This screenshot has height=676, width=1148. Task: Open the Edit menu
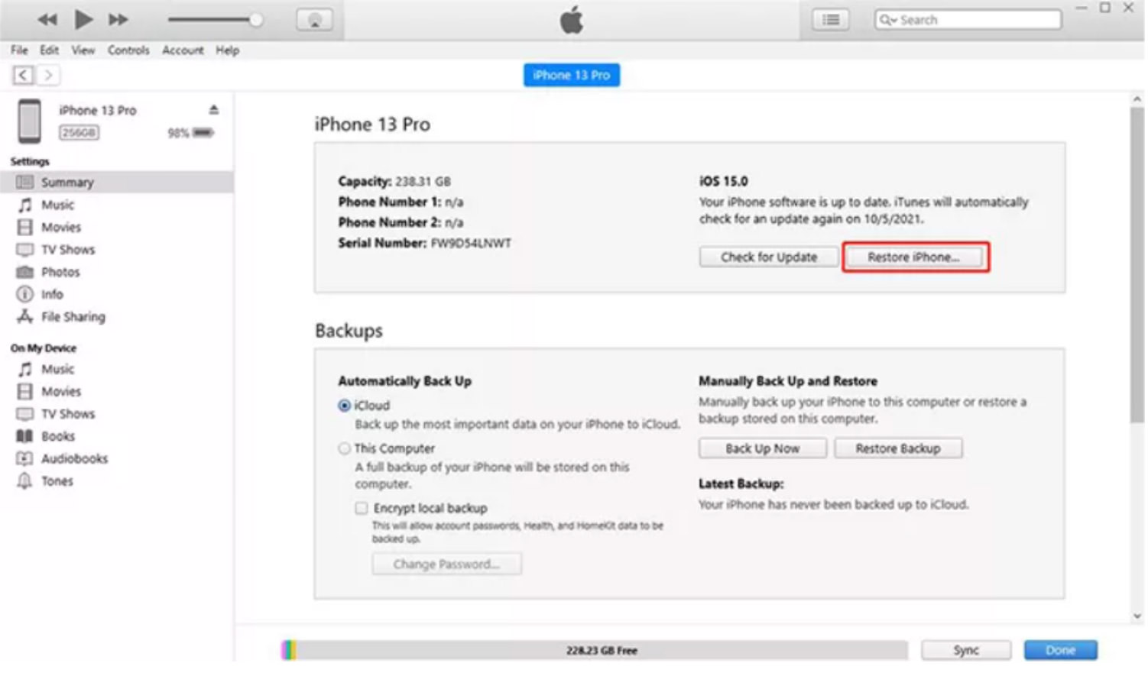[50, 50]
